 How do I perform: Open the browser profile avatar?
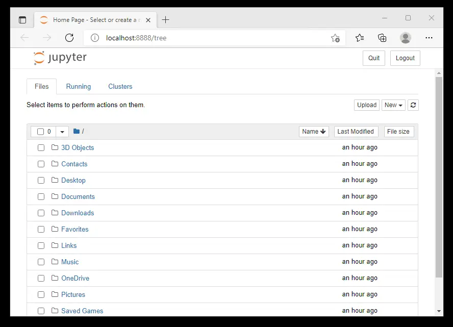point(406,38)
